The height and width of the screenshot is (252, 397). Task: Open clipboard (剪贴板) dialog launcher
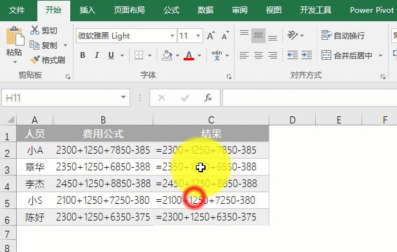click(68, 76)
